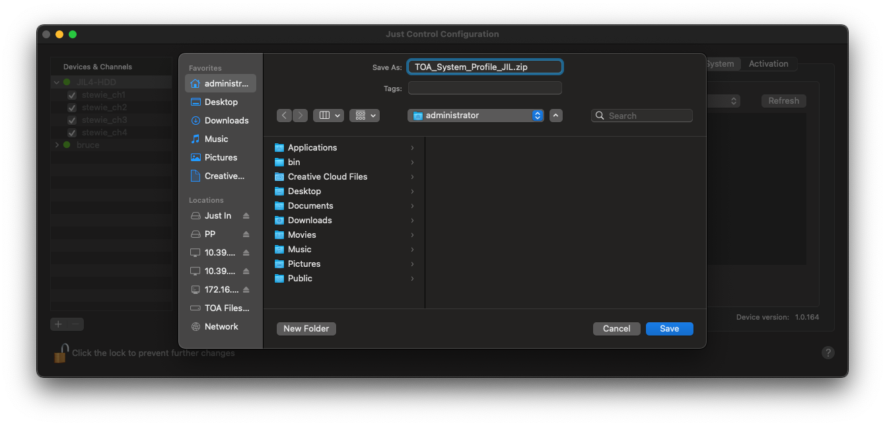Add a device with plus button
This screenshot has width=885, height=426.
pos(58,324)
